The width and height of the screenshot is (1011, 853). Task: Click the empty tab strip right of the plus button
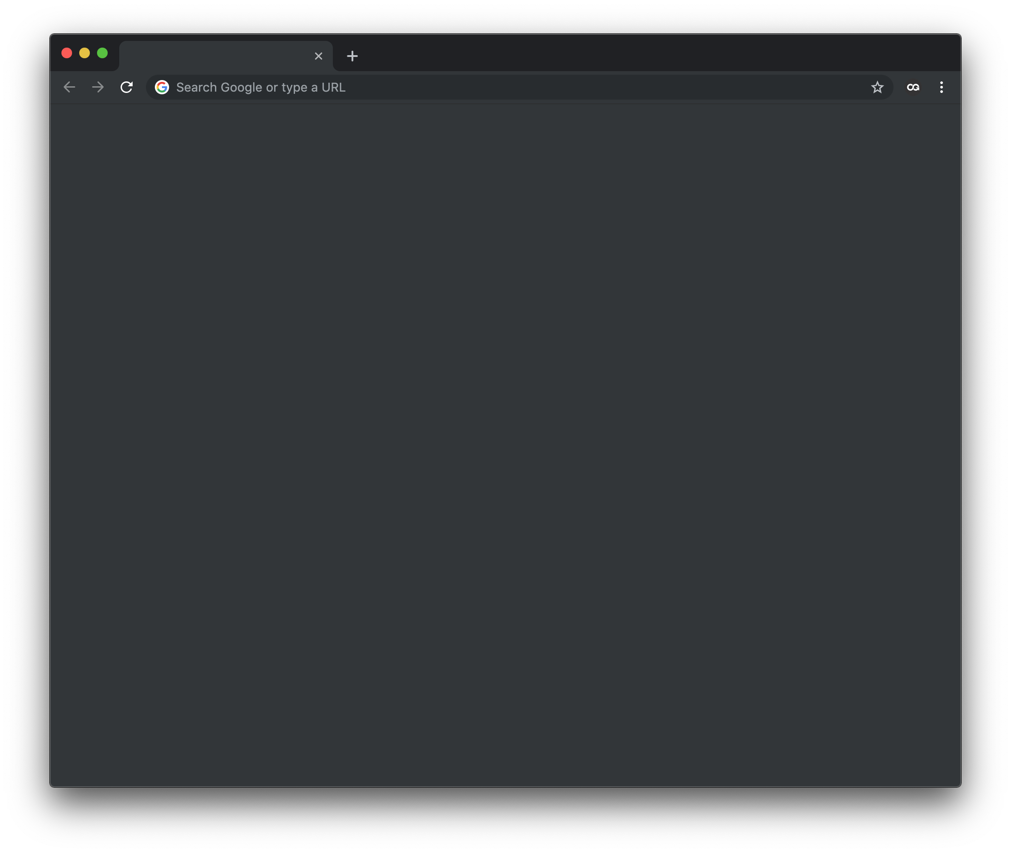coord(629,53)
